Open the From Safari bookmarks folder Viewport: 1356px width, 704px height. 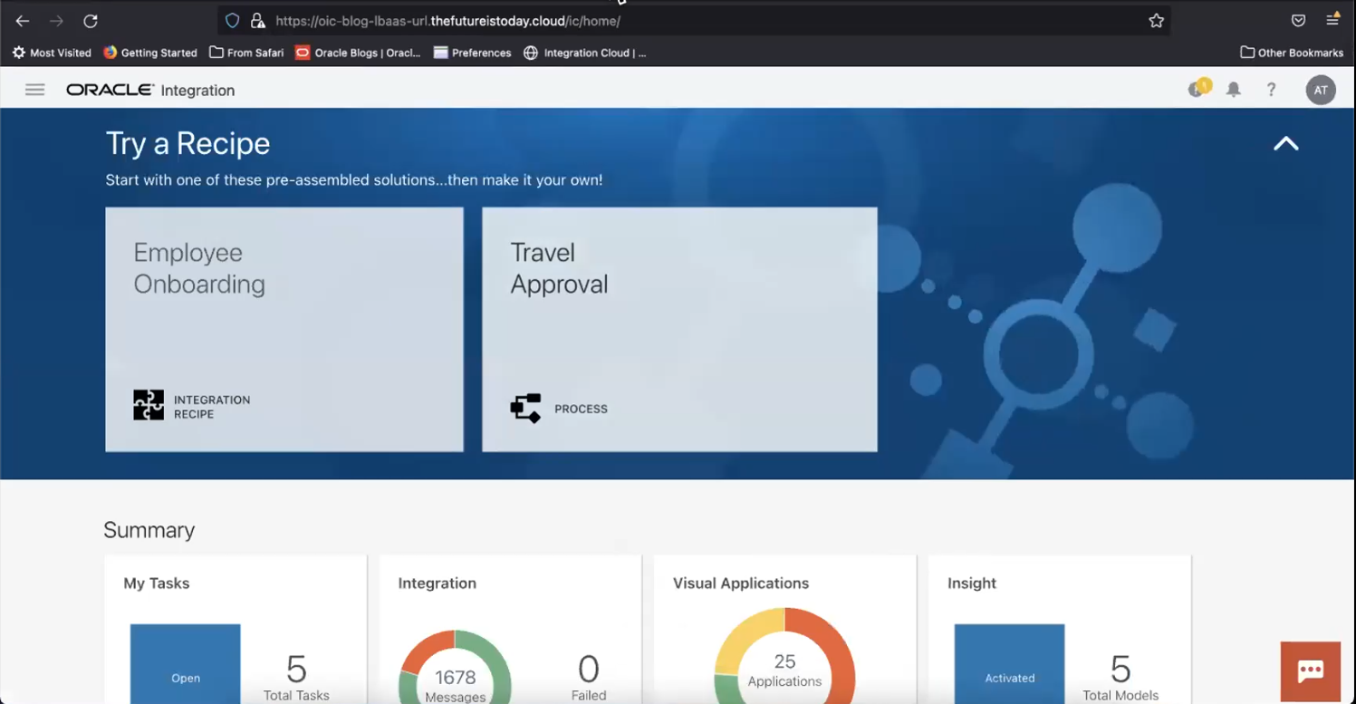point(246,53)
